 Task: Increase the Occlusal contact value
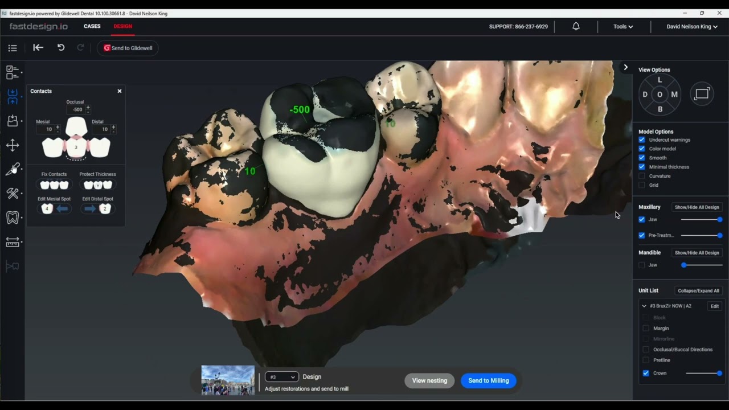tap(88, 107)
